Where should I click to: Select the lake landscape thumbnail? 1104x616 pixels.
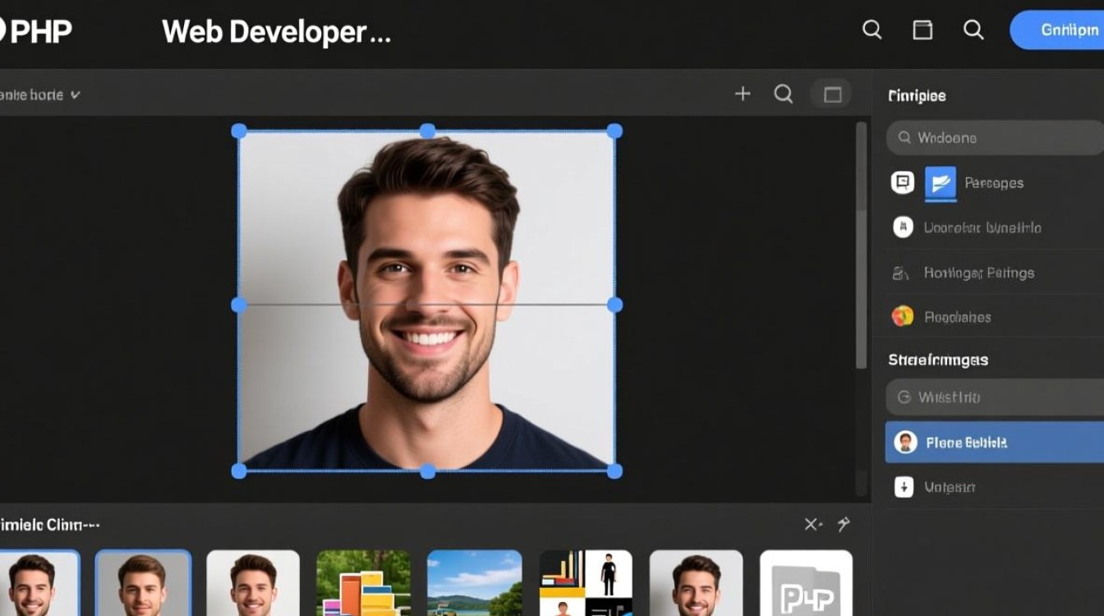[x=474, y=583]
